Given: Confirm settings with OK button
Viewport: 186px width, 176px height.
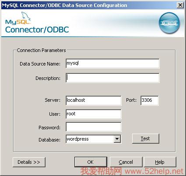Looking at the screenshot, I should click(x=91, y=162).
